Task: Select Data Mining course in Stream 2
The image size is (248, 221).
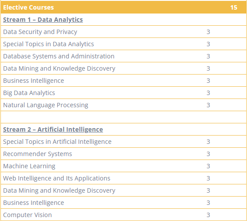Action: coord(59,190)
